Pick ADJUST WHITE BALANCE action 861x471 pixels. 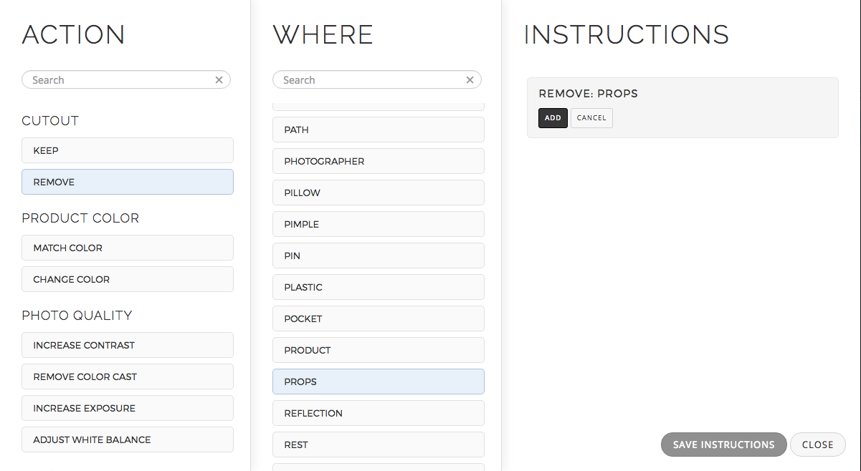coord(128,440)
